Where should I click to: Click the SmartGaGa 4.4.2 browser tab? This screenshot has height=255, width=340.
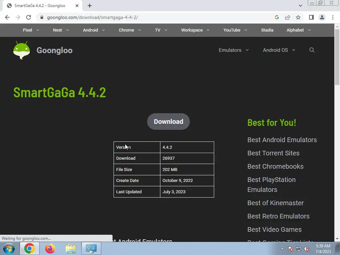42,6
